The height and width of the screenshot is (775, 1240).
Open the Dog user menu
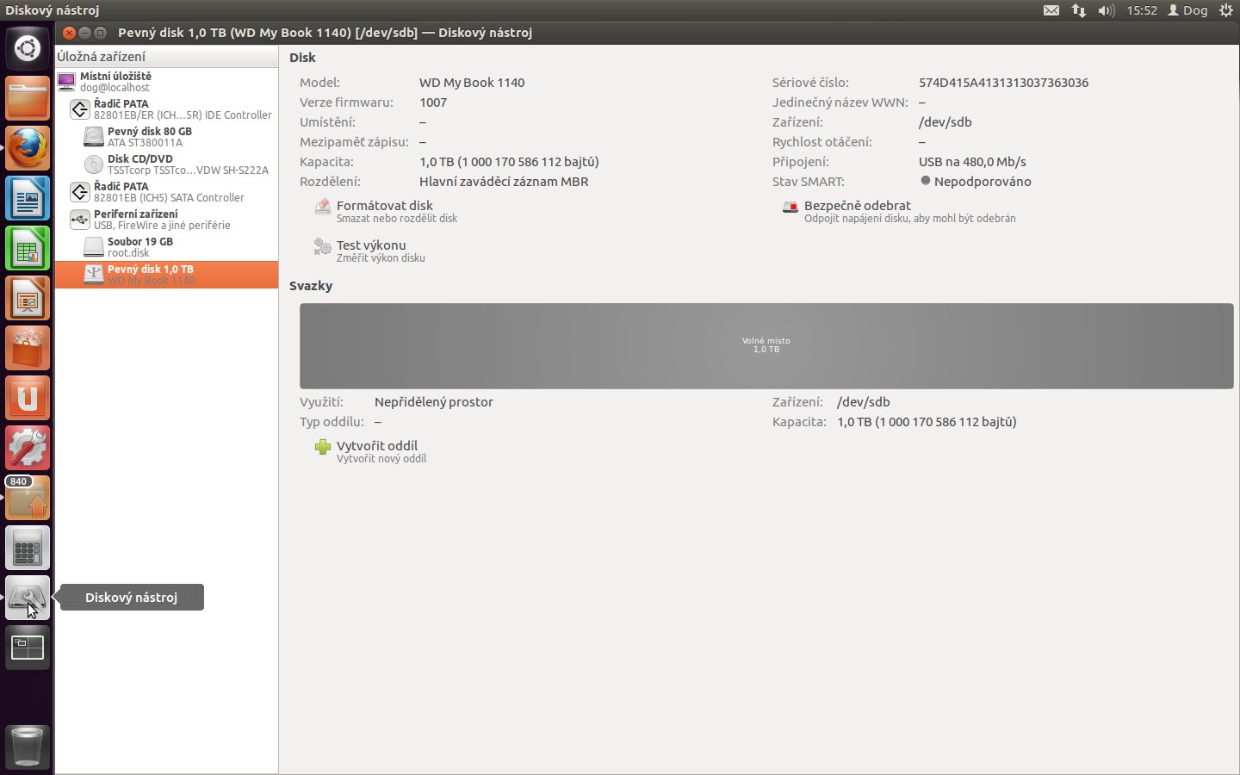tap(1187, 10)
